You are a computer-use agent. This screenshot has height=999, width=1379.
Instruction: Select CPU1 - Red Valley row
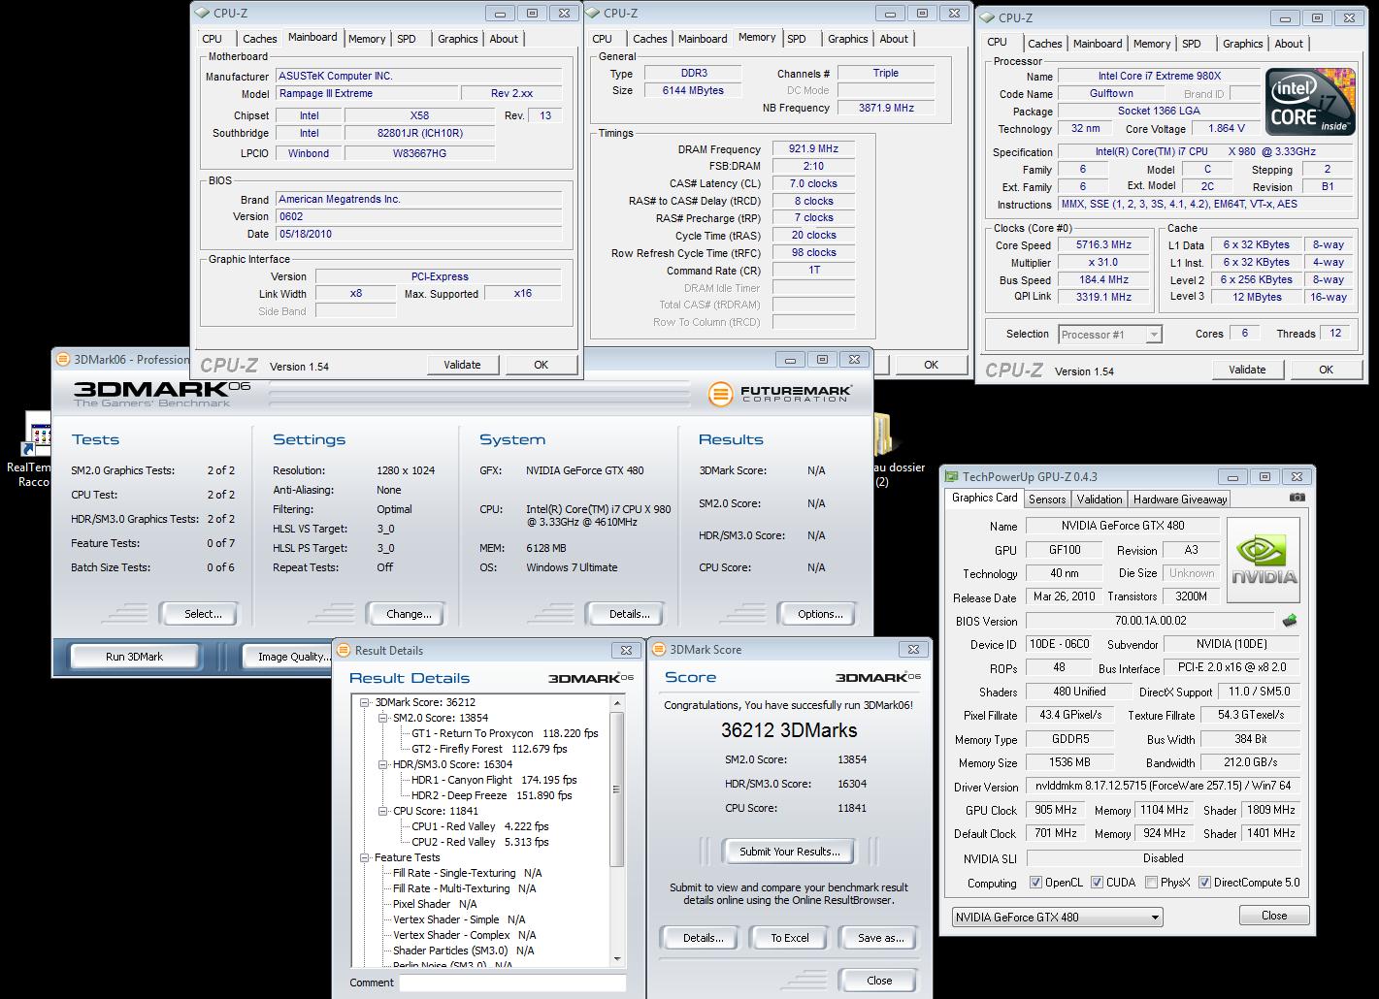click(480, 826)
